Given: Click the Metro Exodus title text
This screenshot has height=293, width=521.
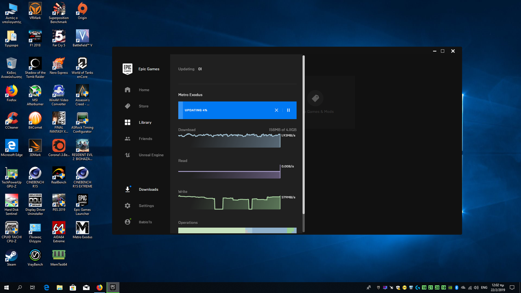Looking at the screenshot, I should pos(190,95).
